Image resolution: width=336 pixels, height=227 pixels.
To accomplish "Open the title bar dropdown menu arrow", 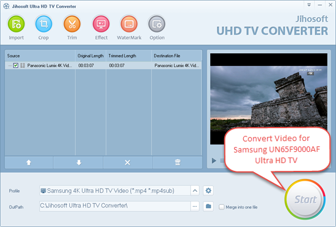I will pos(309,5).
